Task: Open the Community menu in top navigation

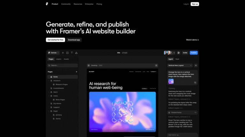Action: click(x=66, y=4)
